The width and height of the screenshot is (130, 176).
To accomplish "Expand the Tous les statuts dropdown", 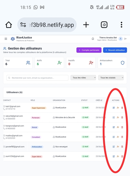I will (111, 78).
